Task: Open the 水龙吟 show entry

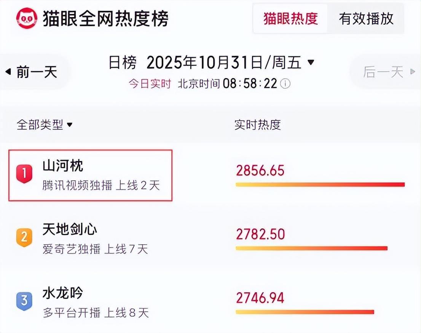Action: pos(63,293)
